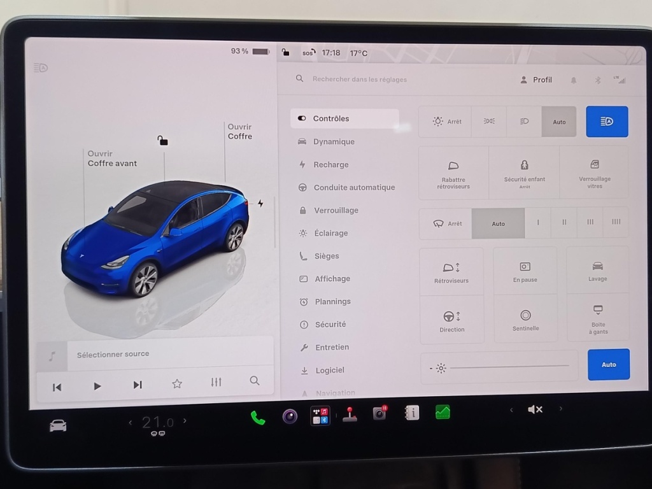Set the wipers to Arrêt
Screen dimensions: 652x489
click(446, 223)
